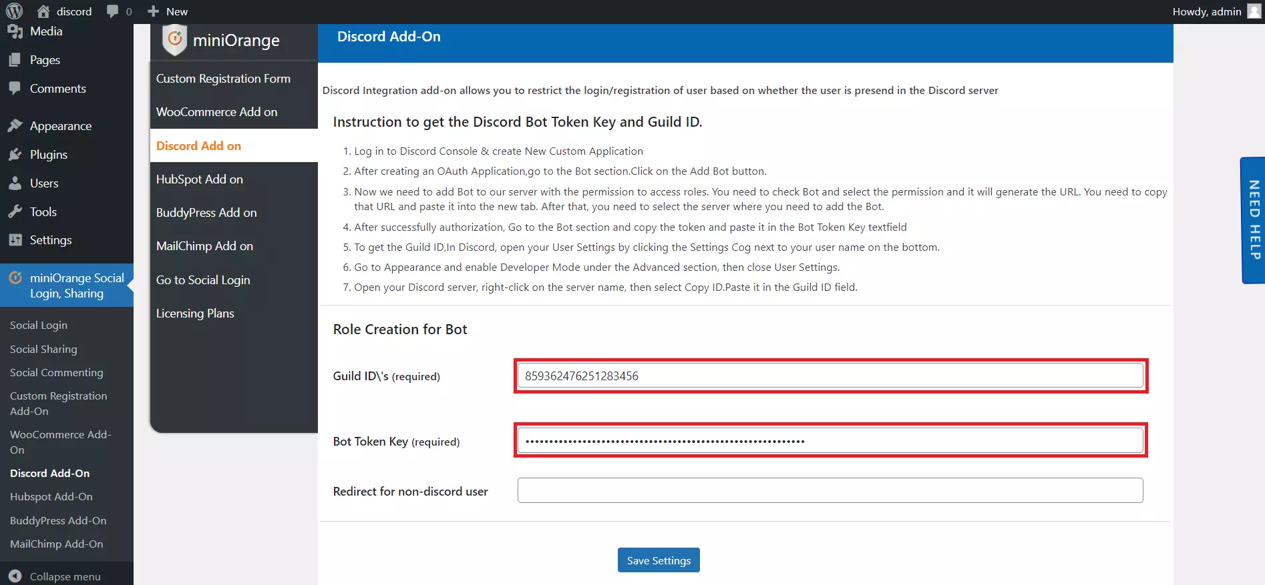The width and height of the screenshot is (1265, 585).
Task: Click the Discord Add-On page header text
Action: click(389, 37)
